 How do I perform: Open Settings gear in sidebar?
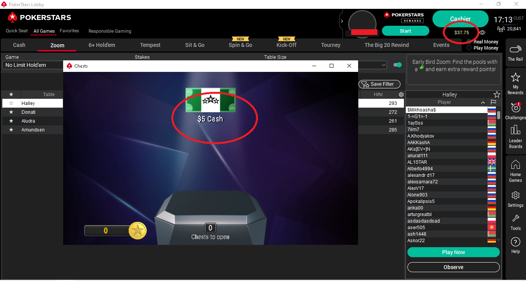[515, 195]
